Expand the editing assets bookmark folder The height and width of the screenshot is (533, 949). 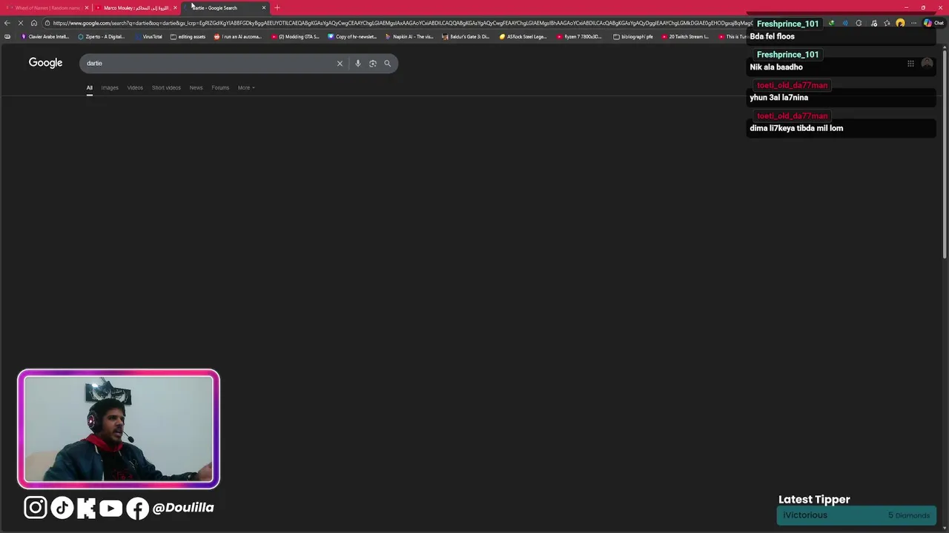pos(188,36)
